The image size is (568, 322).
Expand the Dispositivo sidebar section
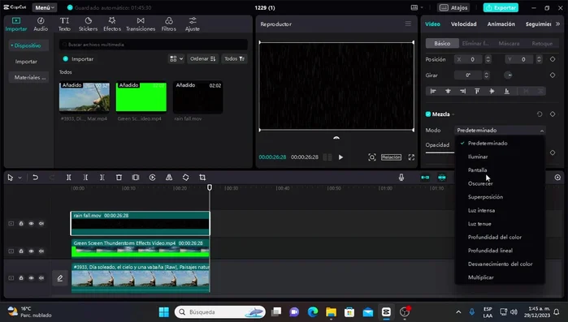28,45
